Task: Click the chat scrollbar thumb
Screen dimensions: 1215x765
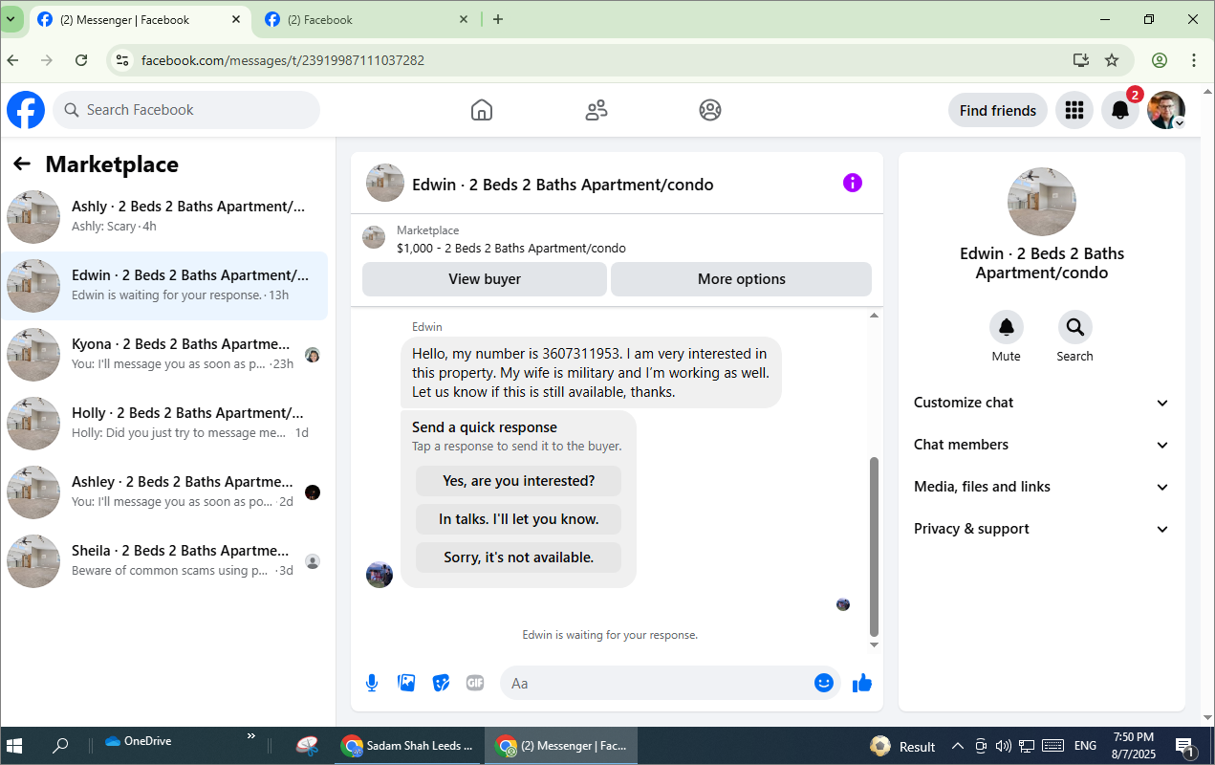Action: pyautogui.click(x=874, y=547)
